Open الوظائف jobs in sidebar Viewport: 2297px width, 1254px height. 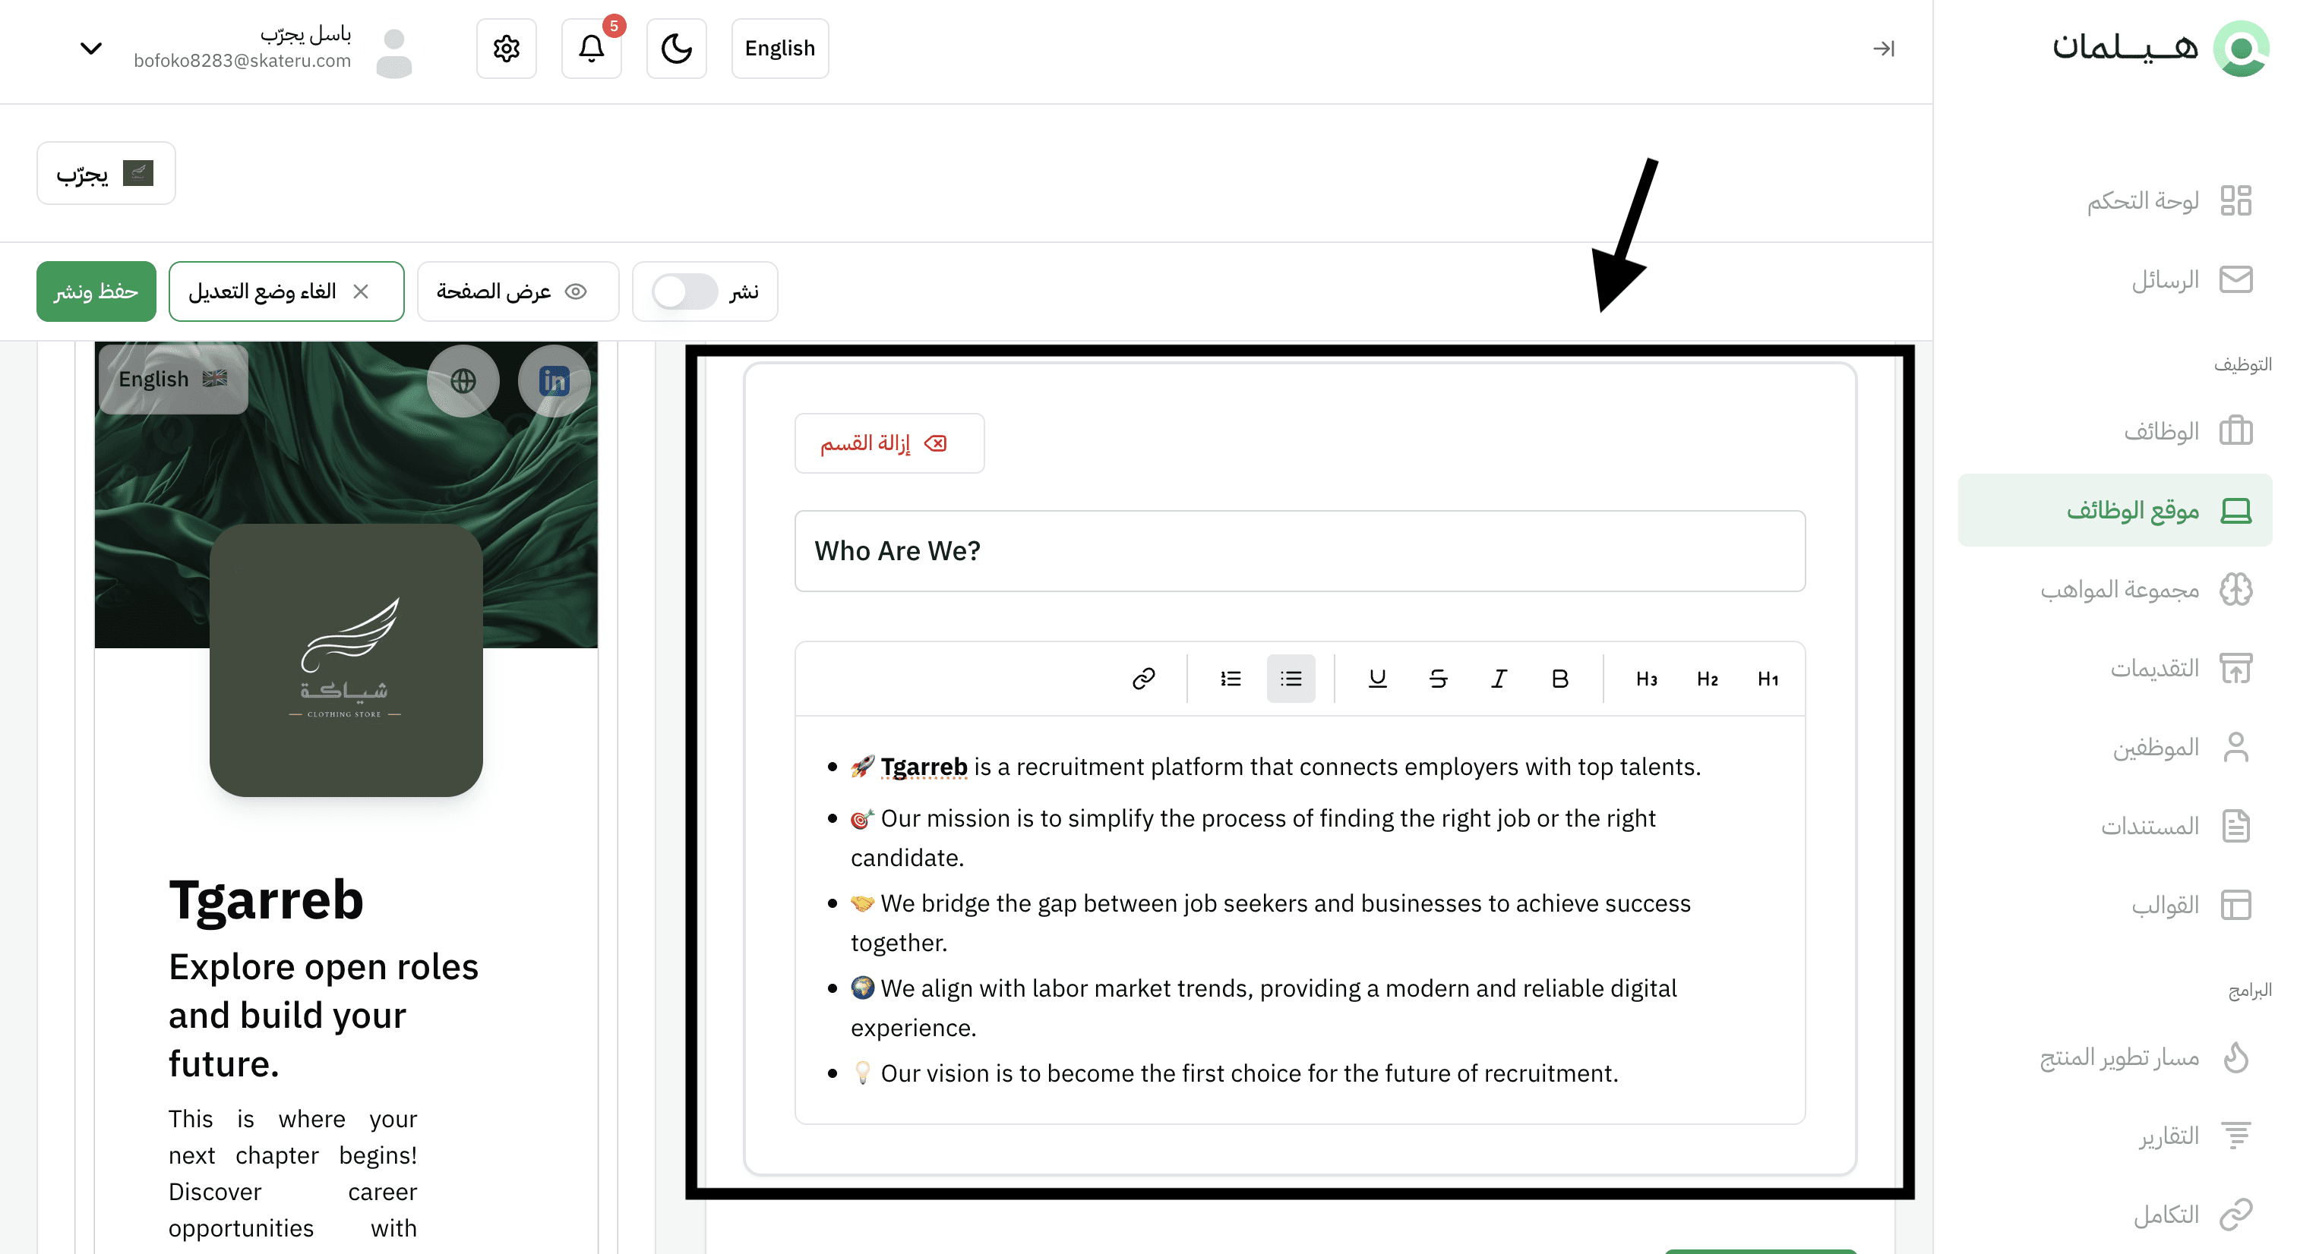click(2160, 431)
